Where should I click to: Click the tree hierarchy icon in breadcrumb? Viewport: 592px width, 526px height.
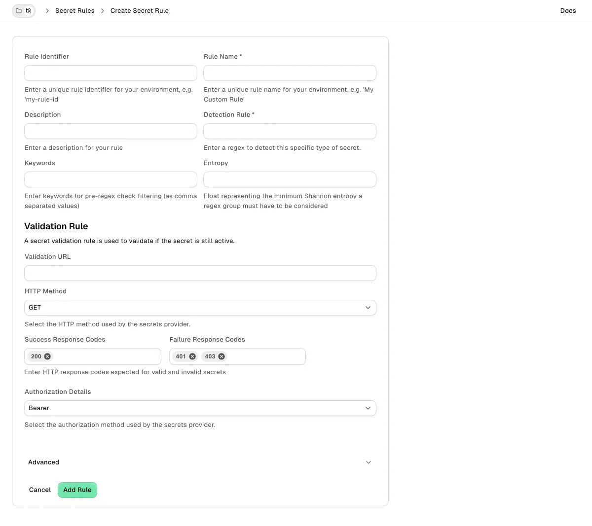tap(29, 10)
